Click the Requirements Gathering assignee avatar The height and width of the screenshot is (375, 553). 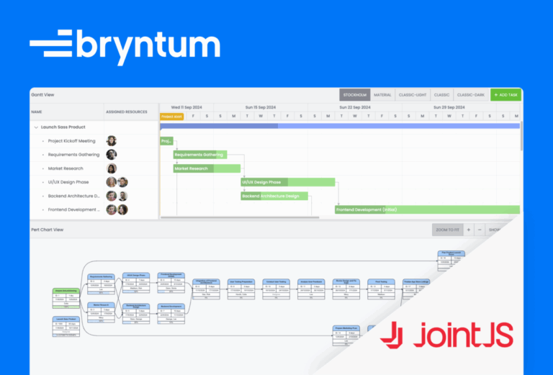[x=112, y=155]
